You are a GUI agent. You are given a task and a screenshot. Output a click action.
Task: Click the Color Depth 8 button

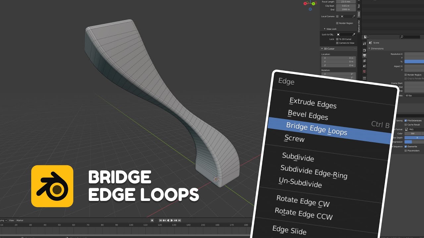[414, 138]
